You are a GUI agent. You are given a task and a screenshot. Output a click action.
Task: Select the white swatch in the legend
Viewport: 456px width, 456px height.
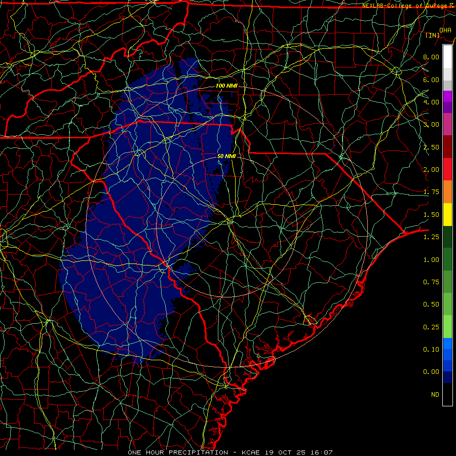coord(447,56)
